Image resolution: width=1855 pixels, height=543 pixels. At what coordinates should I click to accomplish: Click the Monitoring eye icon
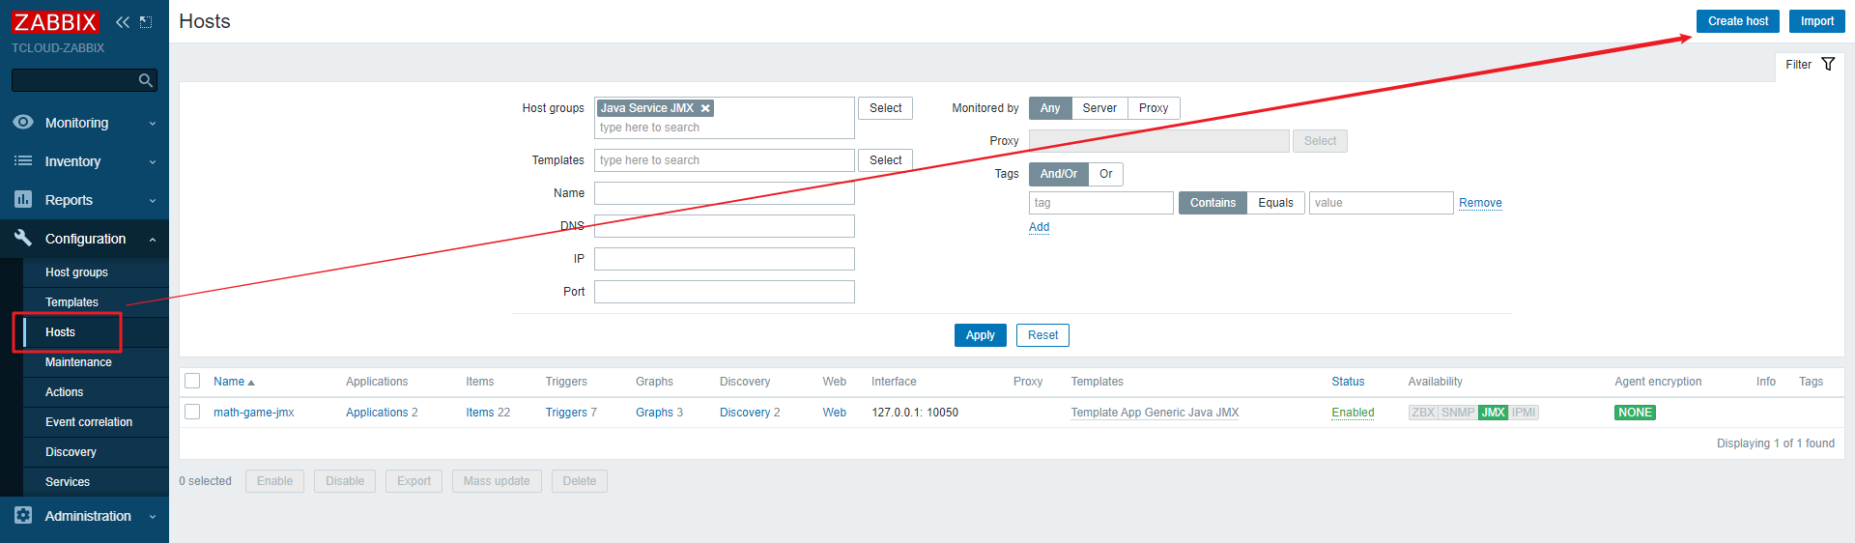click(x=23, y=122)
